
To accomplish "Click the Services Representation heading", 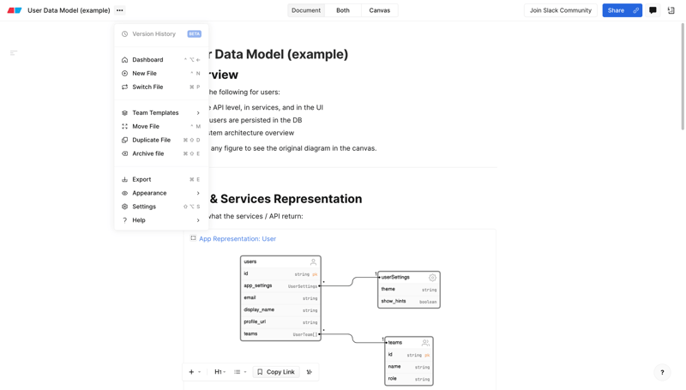I will tap(286, 199).
